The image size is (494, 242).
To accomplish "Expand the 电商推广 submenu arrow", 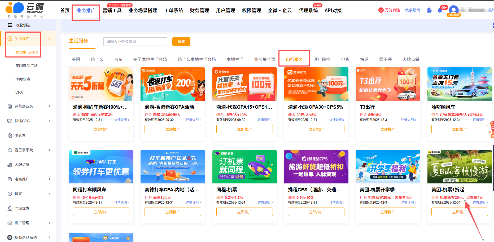I will click(x=49, y=179).
